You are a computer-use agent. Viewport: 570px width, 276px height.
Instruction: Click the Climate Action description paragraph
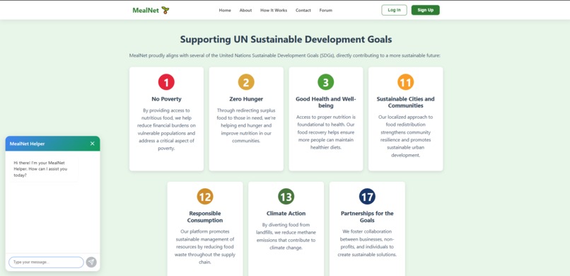286,236
